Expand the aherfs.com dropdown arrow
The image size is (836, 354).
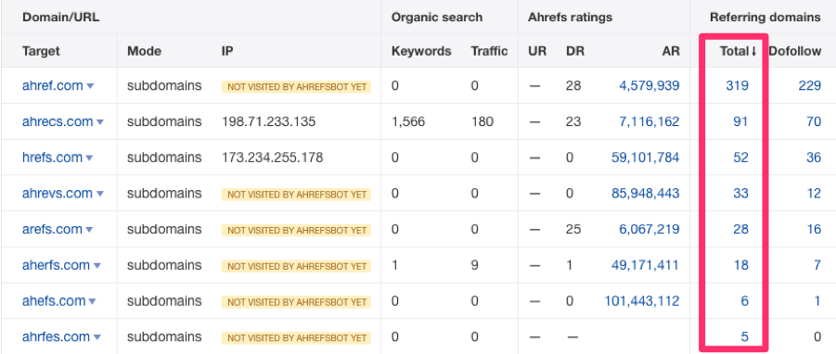(x=97, y=266)
